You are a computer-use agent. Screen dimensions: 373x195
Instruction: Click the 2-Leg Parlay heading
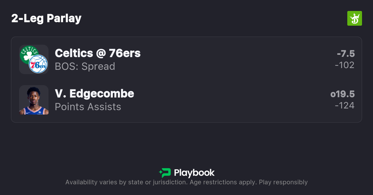pyautogui.click(x=47, y=18)
